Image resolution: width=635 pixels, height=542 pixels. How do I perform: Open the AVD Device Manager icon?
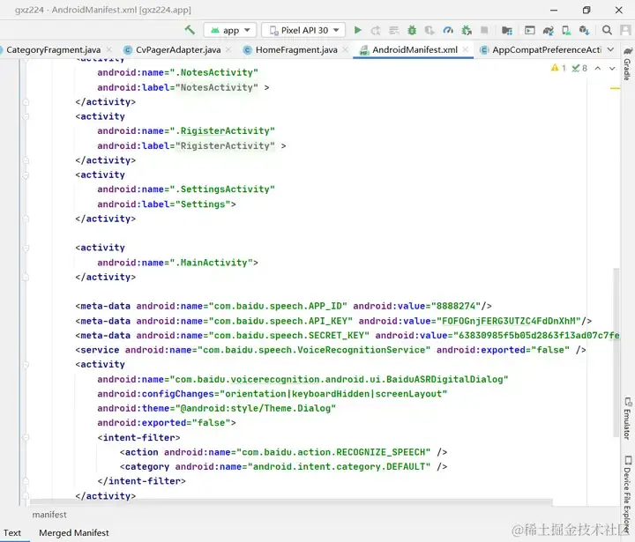pos(566,30)
